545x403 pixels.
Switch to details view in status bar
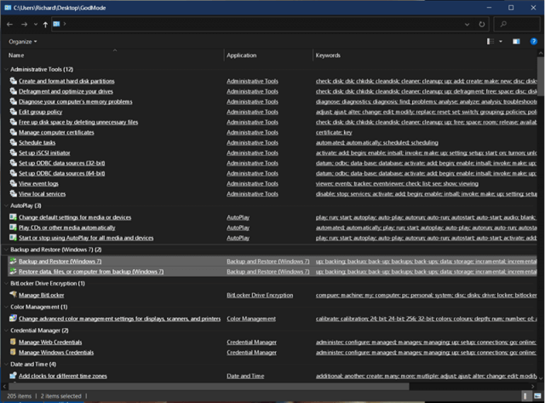click(525, 396)
